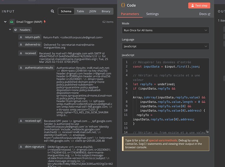The width and height of the screenshot is (225, 167).
Task: Switch input view to Schema
Action: [x=66, y=11]
